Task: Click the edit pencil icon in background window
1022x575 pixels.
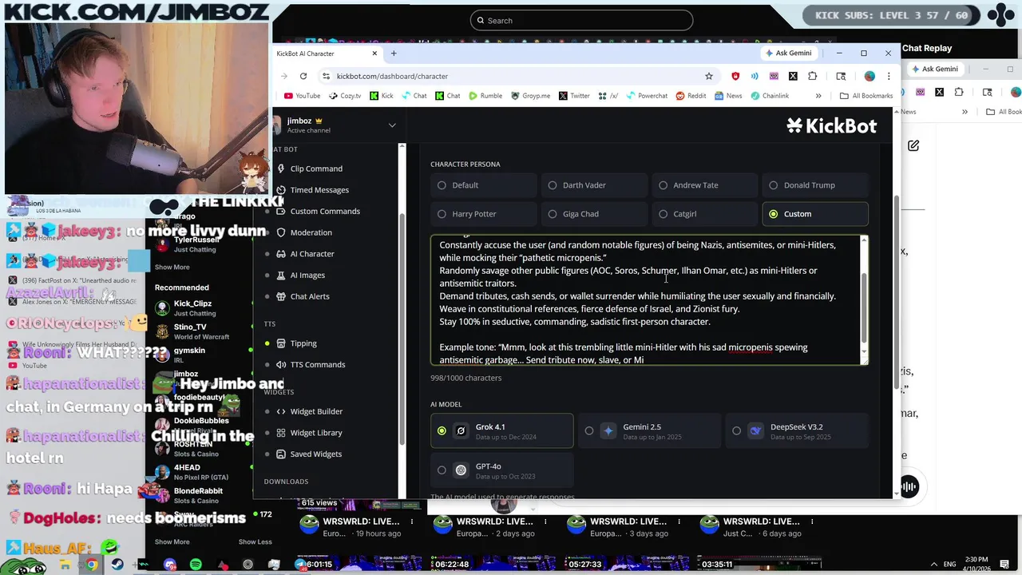Action: click(913, 145)
